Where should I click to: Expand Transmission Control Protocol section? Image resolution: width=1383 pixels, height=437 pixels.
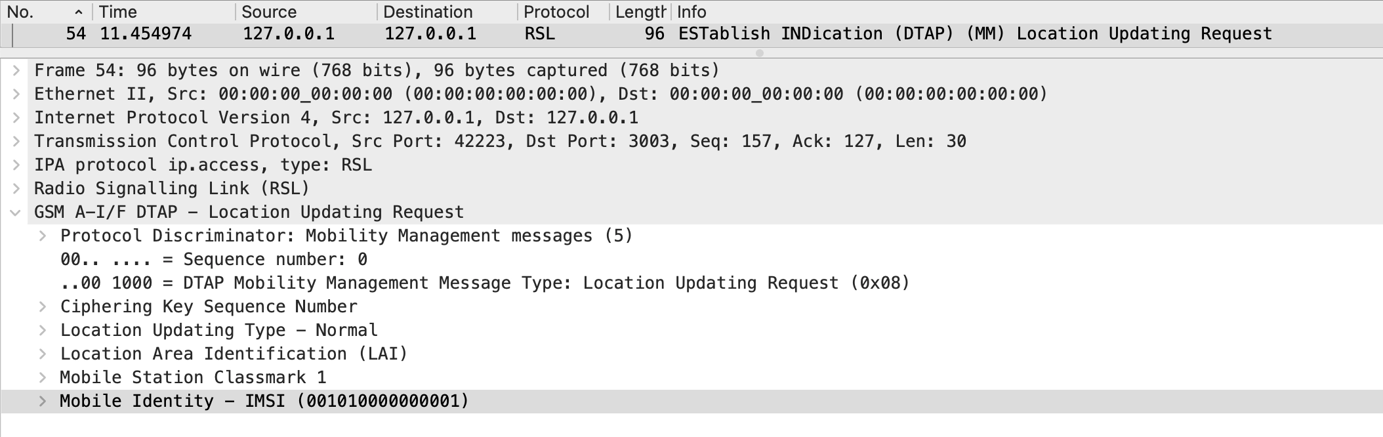tap(16, 141)
